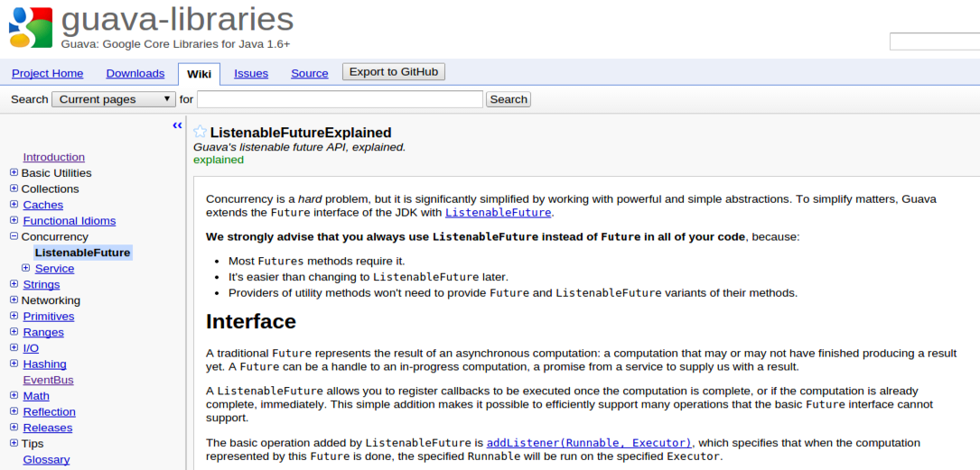Focus the wiki search text field
980x470 pixels.
[340, 99]
